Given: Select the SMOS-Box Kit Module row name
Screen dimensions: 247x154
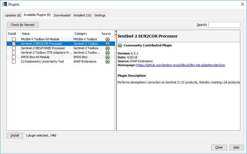Looking at the screenshot, I should tap(35, 57).
